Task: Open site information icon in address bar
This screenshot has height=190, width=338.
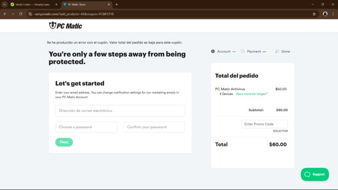Action: 30,14
